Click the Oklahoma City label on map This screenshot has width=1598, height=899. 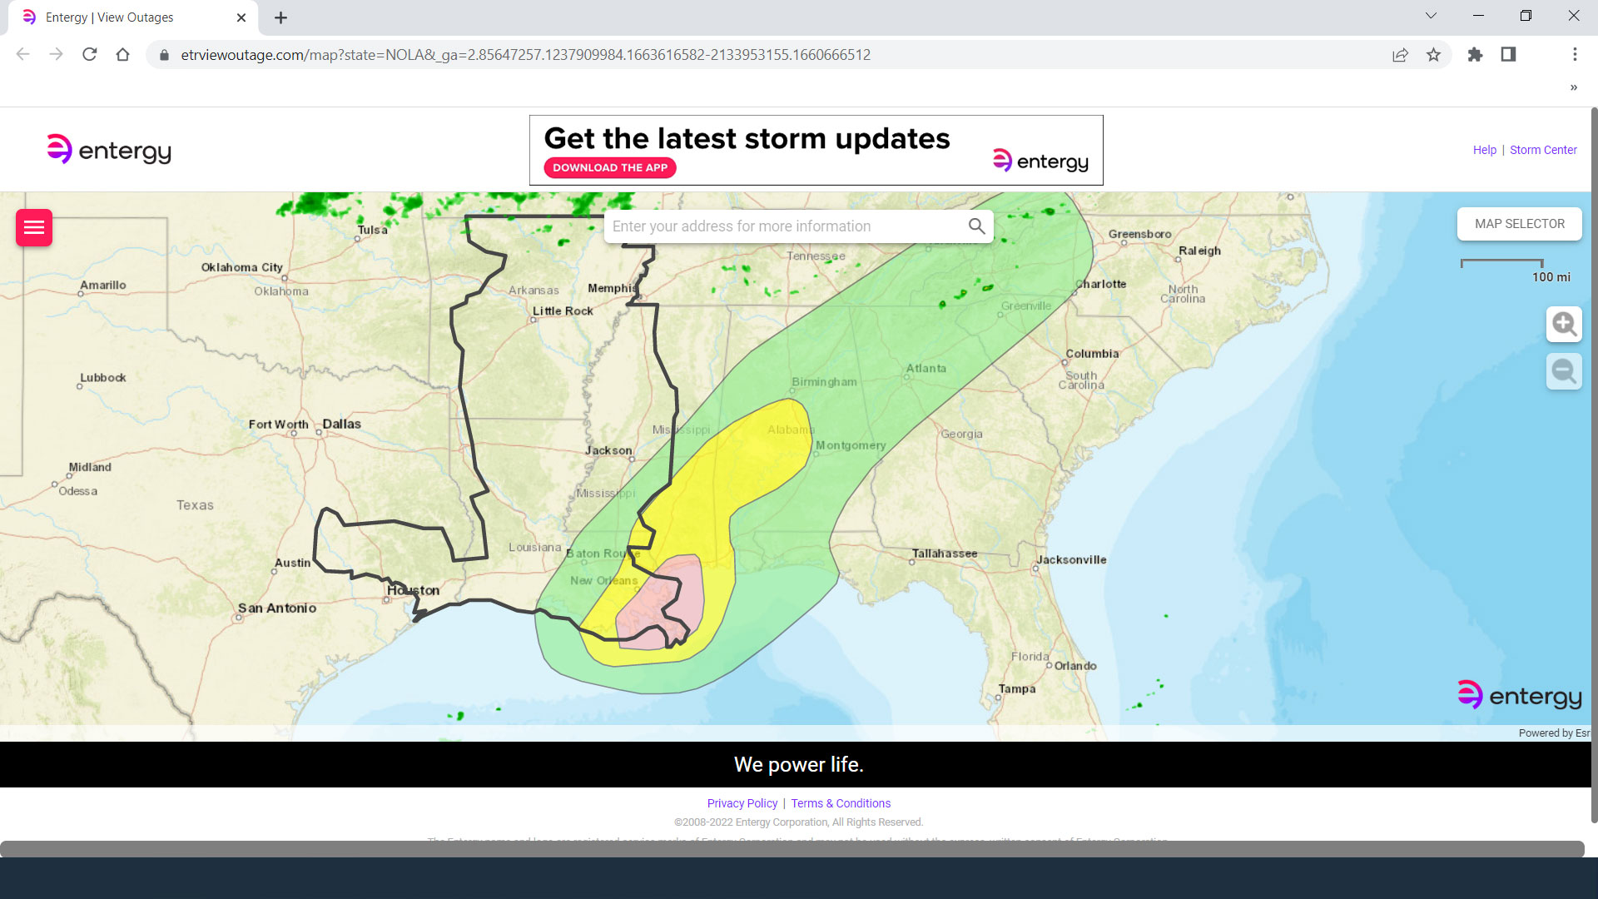(x=242, y=267)
